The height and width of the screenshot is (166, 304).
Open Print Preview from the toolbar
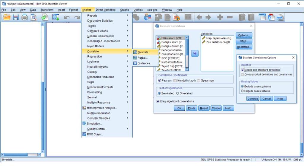coord(34,17)
